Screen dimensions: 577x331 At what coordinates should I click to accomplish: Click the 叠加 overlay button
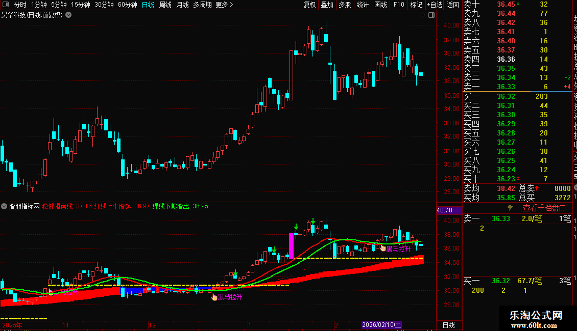pos(327,5)
